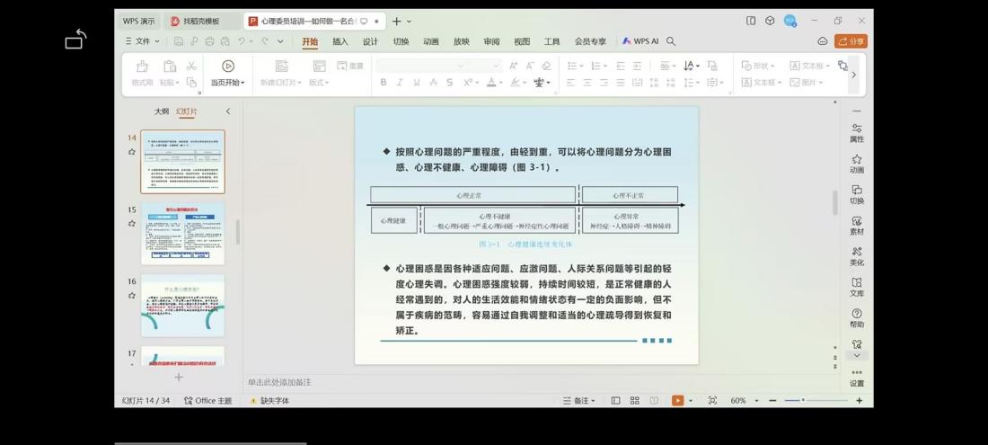Add a new tab with plus icon
Screen dimensions: 988x445
pos(396,21)
